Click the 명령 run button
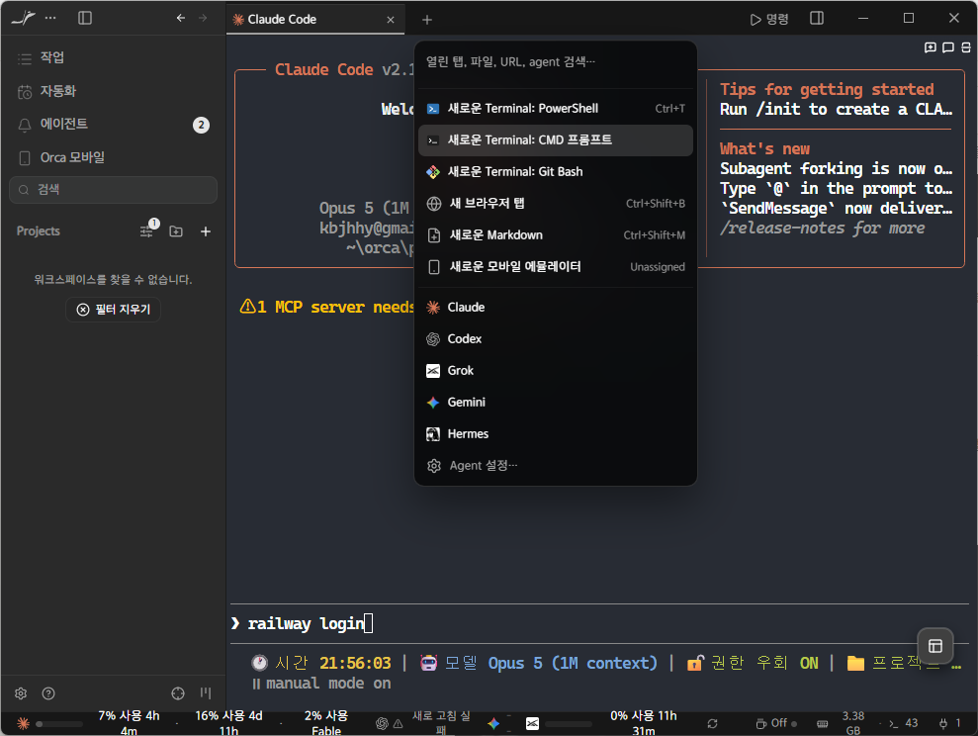This screenshot has width=978, height=736. point(769,20)
